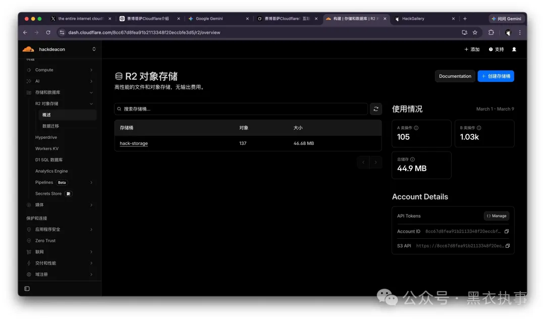Click the 搜索存储桶 search field
This screenshot has width=545, height=320.
241,109
